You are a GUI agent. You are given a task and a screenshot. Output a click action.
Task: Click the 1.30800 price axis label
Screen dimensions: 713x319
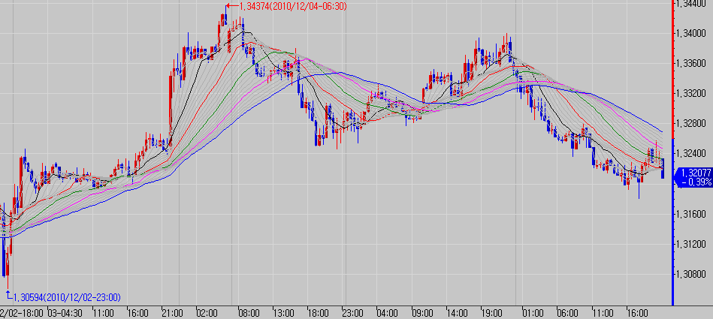tap(692, 275)
